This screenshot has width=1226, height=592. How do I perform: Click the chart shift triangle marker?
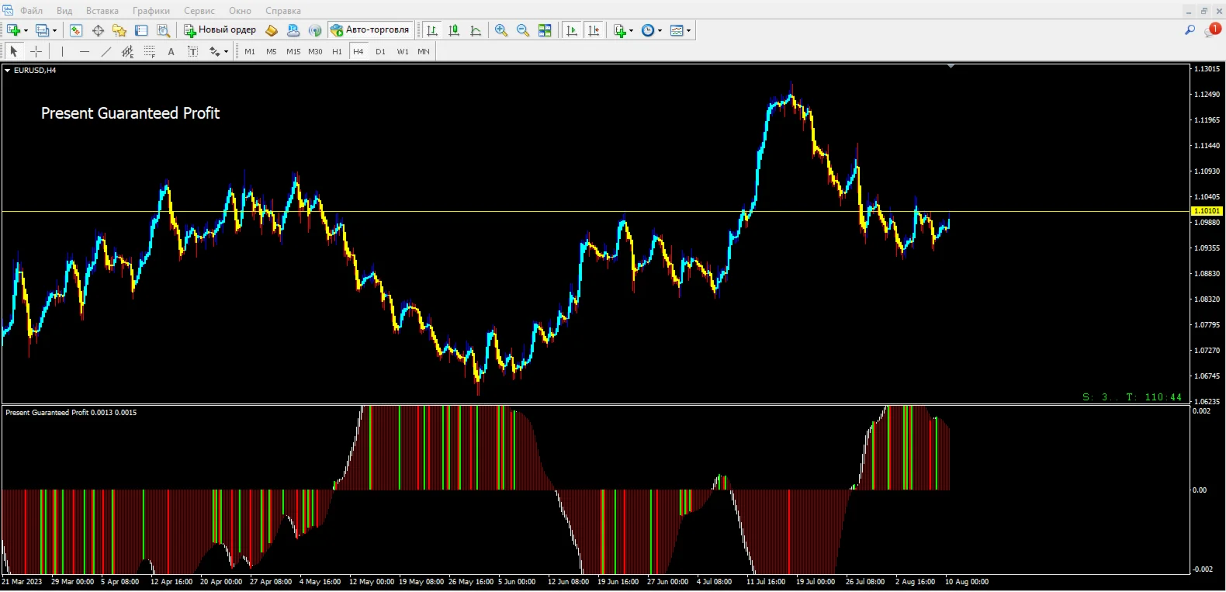[x=951, y=67]
